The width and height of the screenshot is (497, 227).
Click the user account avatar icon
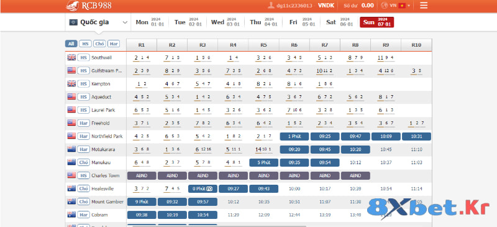pos(271,6)
